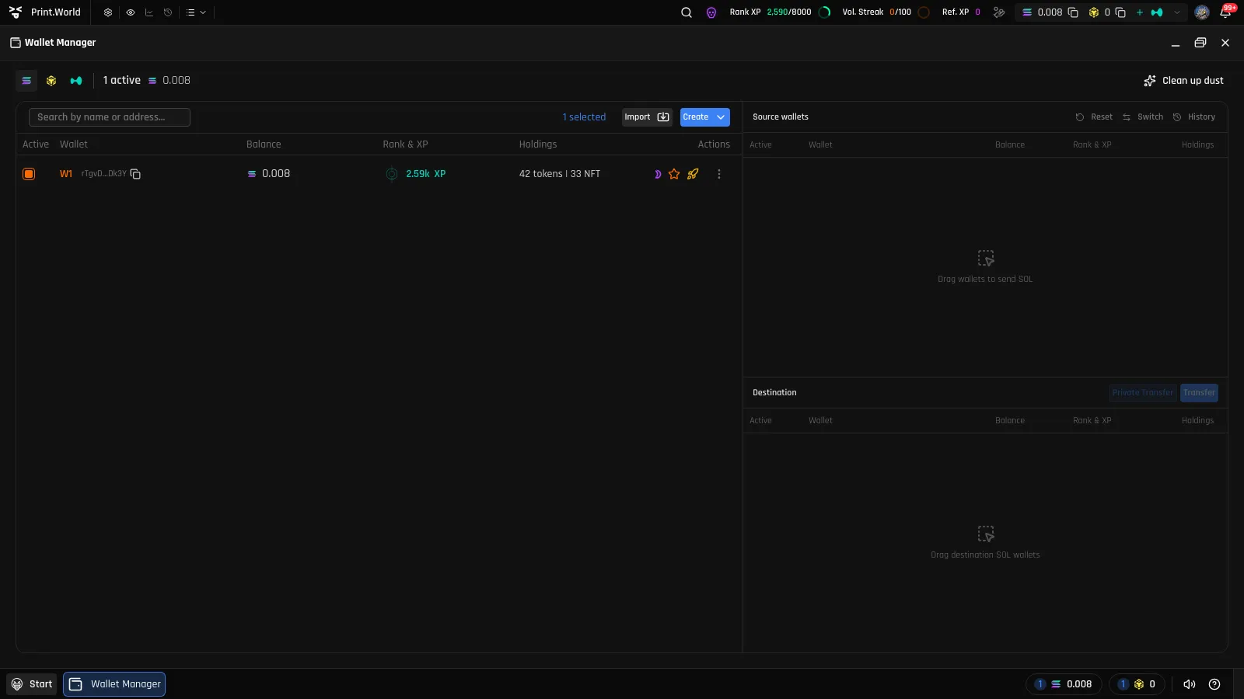Click the purple skull rank icon
This screenshot has width=1244, height=699.
[711, 12]
